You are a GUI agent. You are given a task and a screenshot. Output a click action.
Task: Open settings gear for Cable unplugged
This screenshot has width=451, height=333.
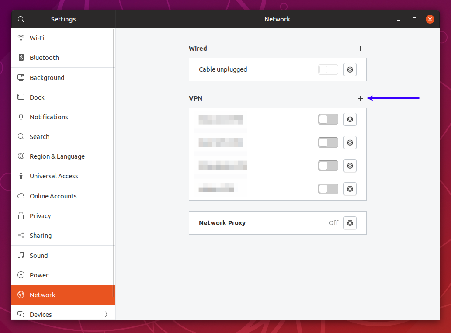pos(350,69)
